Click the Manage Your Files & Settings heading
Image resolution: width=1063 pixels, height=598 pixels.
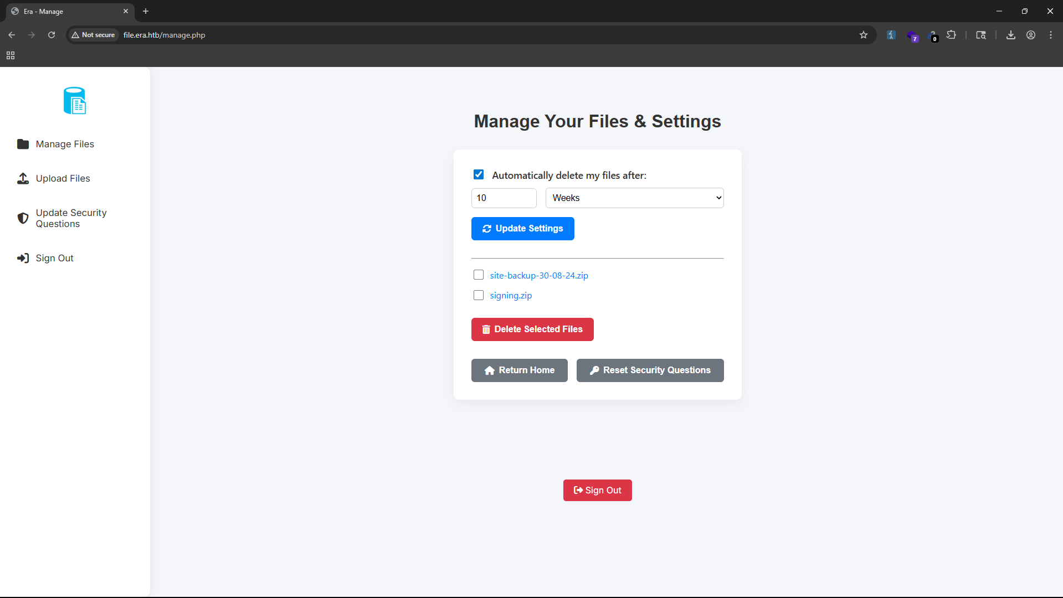(x=597, y=121)
